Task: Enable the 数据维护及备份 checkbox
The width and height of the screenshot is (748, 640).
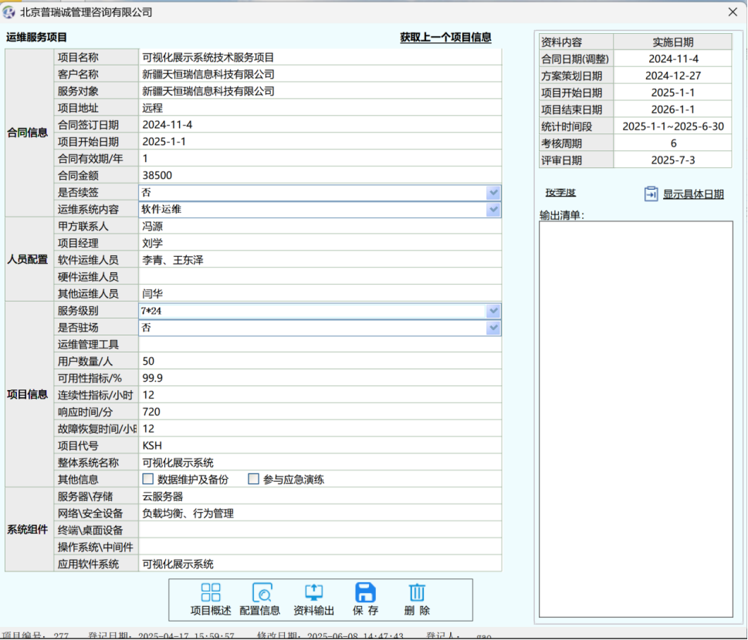Action: (146, 479)
